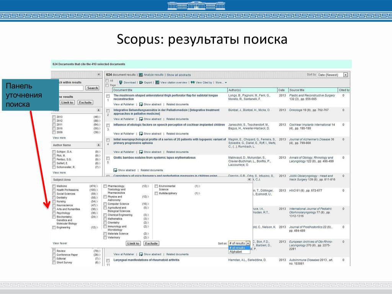The image size is (392, 294).
Task: Click the Download toolbar icon
Action: pyautogui.click(x=121, y=83)
